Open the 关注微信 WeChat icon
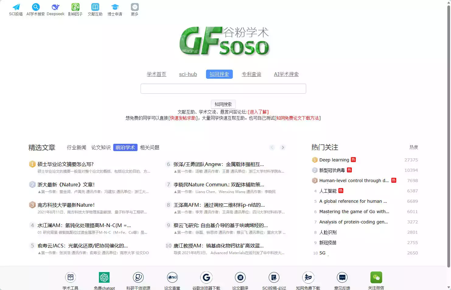The width and height of the screenshot is (451, 290). (x=376, y=277)
